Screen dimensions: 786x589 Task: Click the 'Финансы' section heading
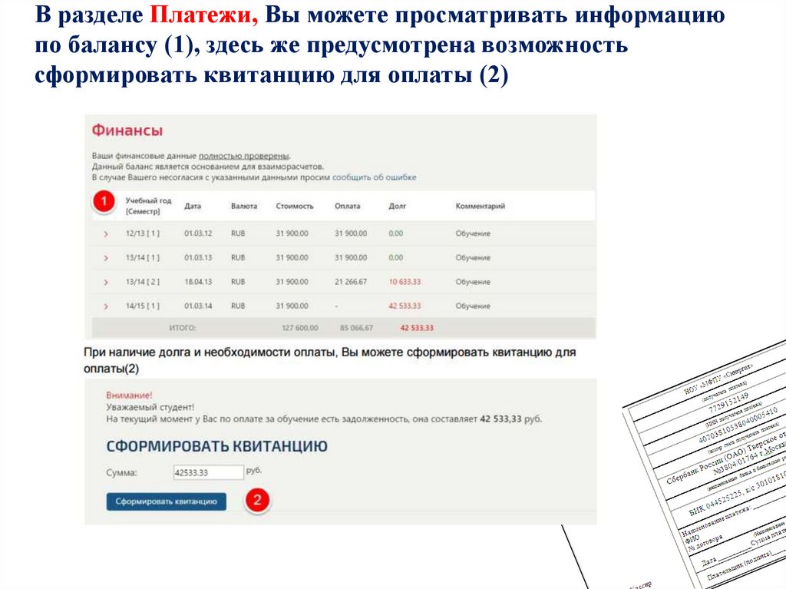click(127, 131)
